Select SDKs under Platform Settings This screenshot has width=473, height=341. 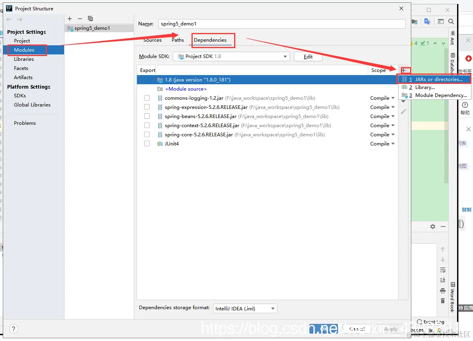click(20, 95)
